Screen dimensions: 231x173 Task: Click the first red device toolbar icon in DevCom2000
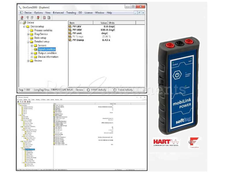22,18
